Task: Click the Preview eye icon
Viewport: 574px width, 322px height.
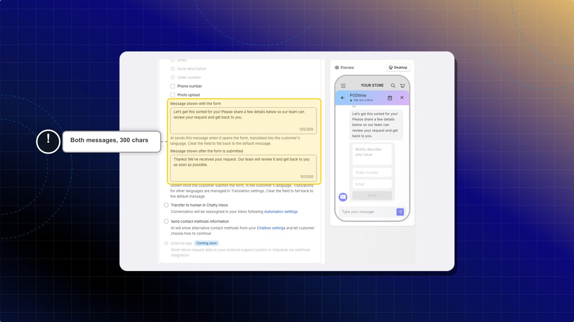Action: point(337,68)
